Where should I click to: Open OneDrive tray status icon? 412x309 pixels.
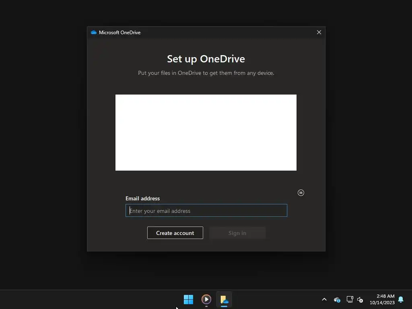click(337, 299)
